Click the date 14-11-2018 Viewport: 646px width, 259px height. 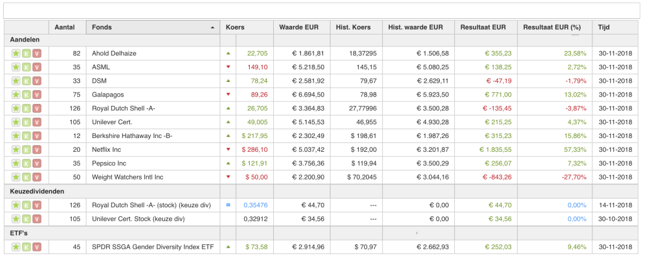(x=615, y=205)
